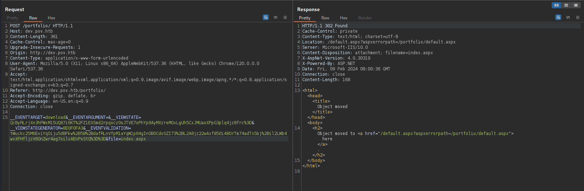Image resolution: width=584 pixels, height=191 pixels.
Task: Click the 'Request' panel title
Action: point(15,10)
